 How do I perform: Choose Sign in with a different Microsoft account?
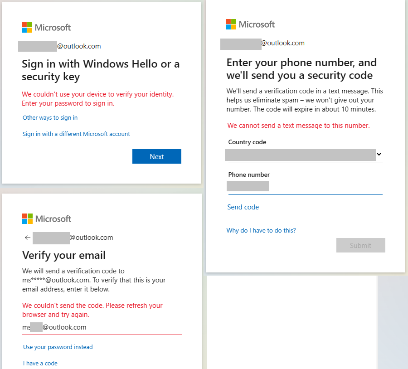click(76, 134)
